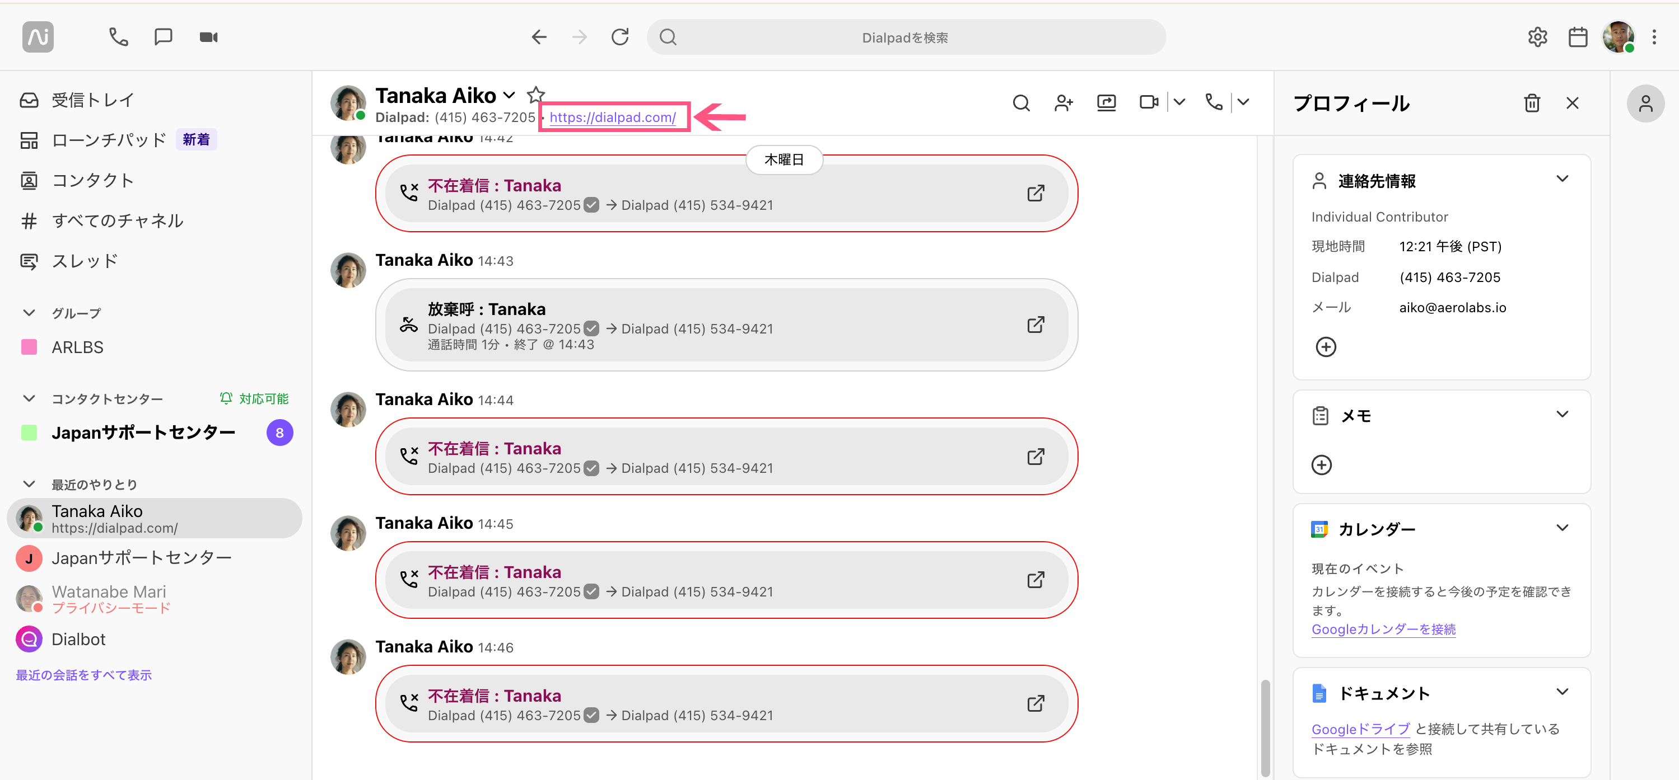1679x780 pixels.
Task: Open the calendar icon in top bar
Action: click(1577, 37)
